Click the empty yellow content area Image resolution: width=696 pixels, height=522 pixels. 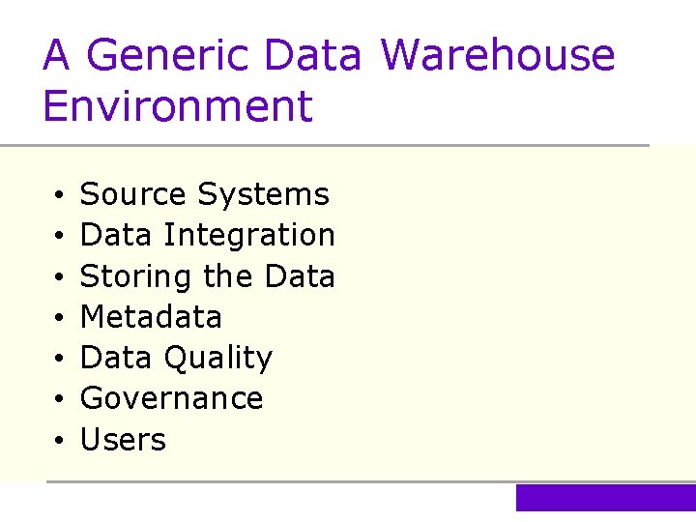pyautogui.click(x=512, y=319)
